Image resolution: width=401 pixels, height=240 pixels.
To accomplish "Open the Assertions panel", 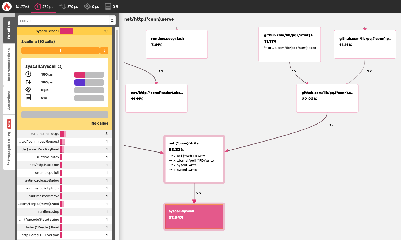I will coord(9,100).
